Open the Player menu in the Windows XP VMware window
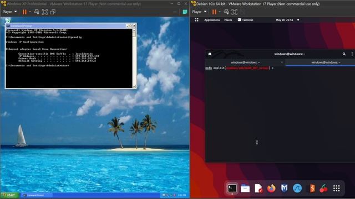Screen dimensions: 355x199 pyautogui.click(x=9, y=12)
